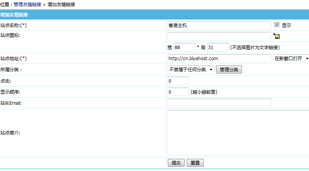309x171 pixels.
Task: Select the 宽 width field showing 88
Action: pos(184,47)
